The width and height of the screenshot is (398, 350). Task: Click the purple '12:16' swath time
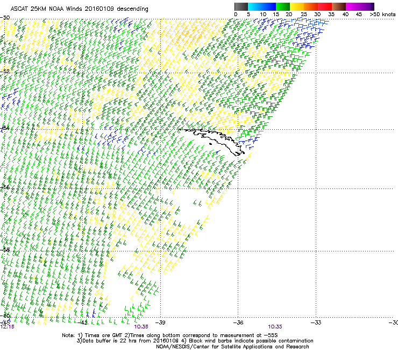click(x=8, y=327)
